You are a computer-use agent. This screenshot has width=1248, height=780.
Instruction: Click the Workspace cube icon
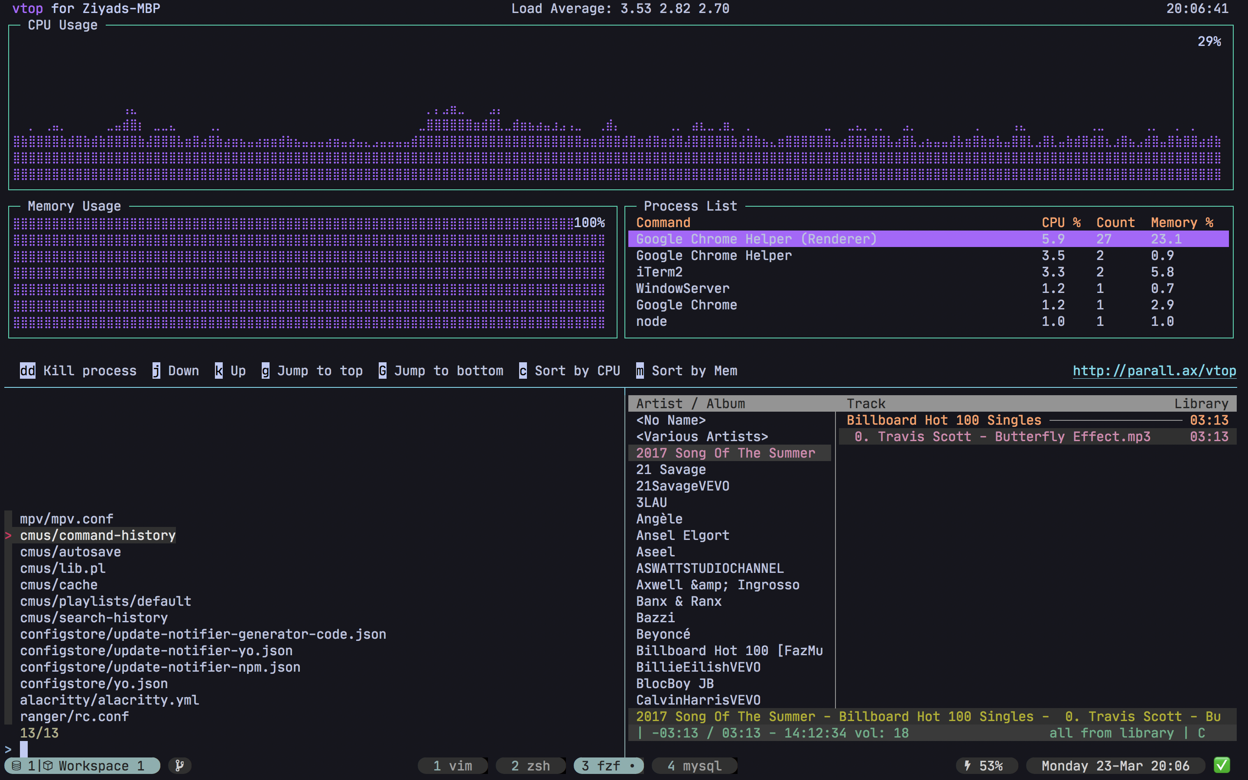coord(48,766)
